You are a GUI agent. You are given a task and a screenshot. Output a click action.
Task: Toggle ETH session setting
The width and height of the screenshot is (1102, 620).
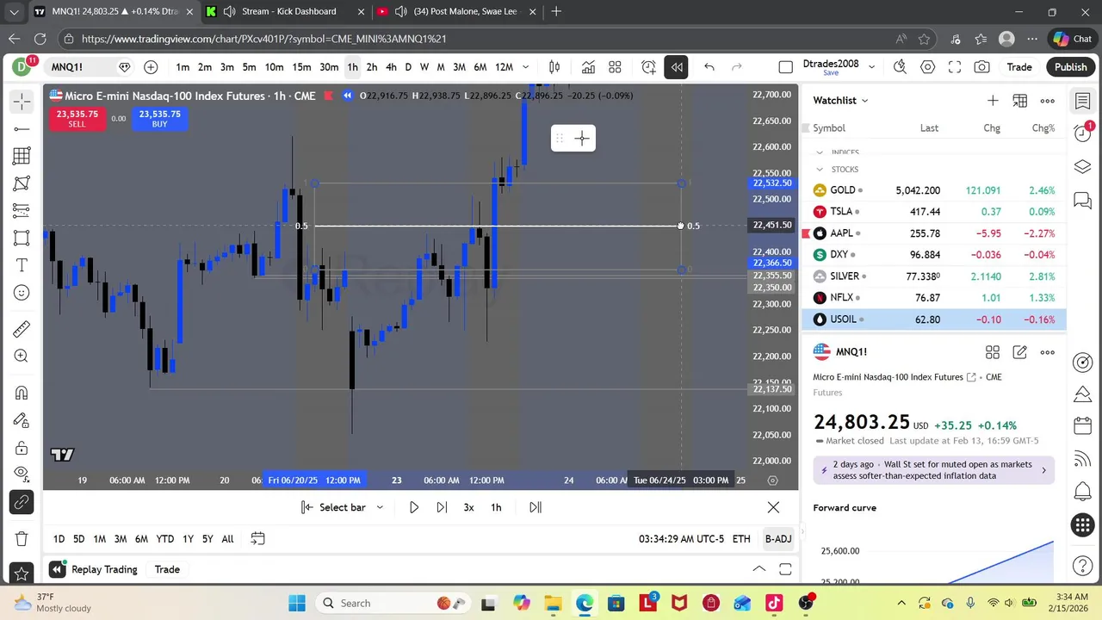[x=741, y=539]
